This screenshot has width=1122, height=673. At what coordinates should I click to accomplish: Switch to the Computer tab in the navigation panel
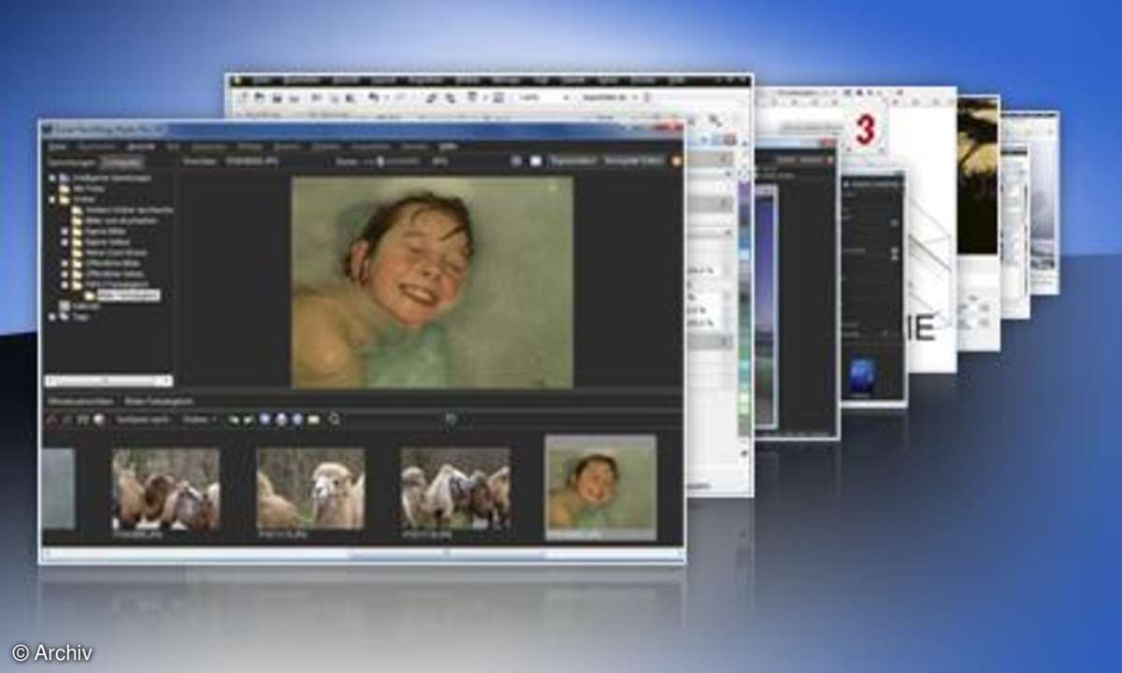(x=121, y=161)
